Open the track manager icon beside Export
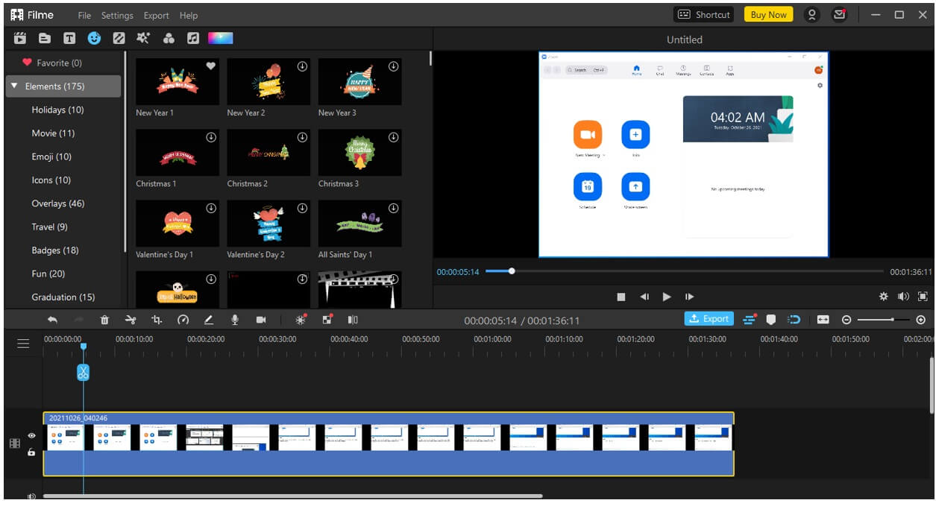Screen dimensions: 936x509 pos(750,320)
